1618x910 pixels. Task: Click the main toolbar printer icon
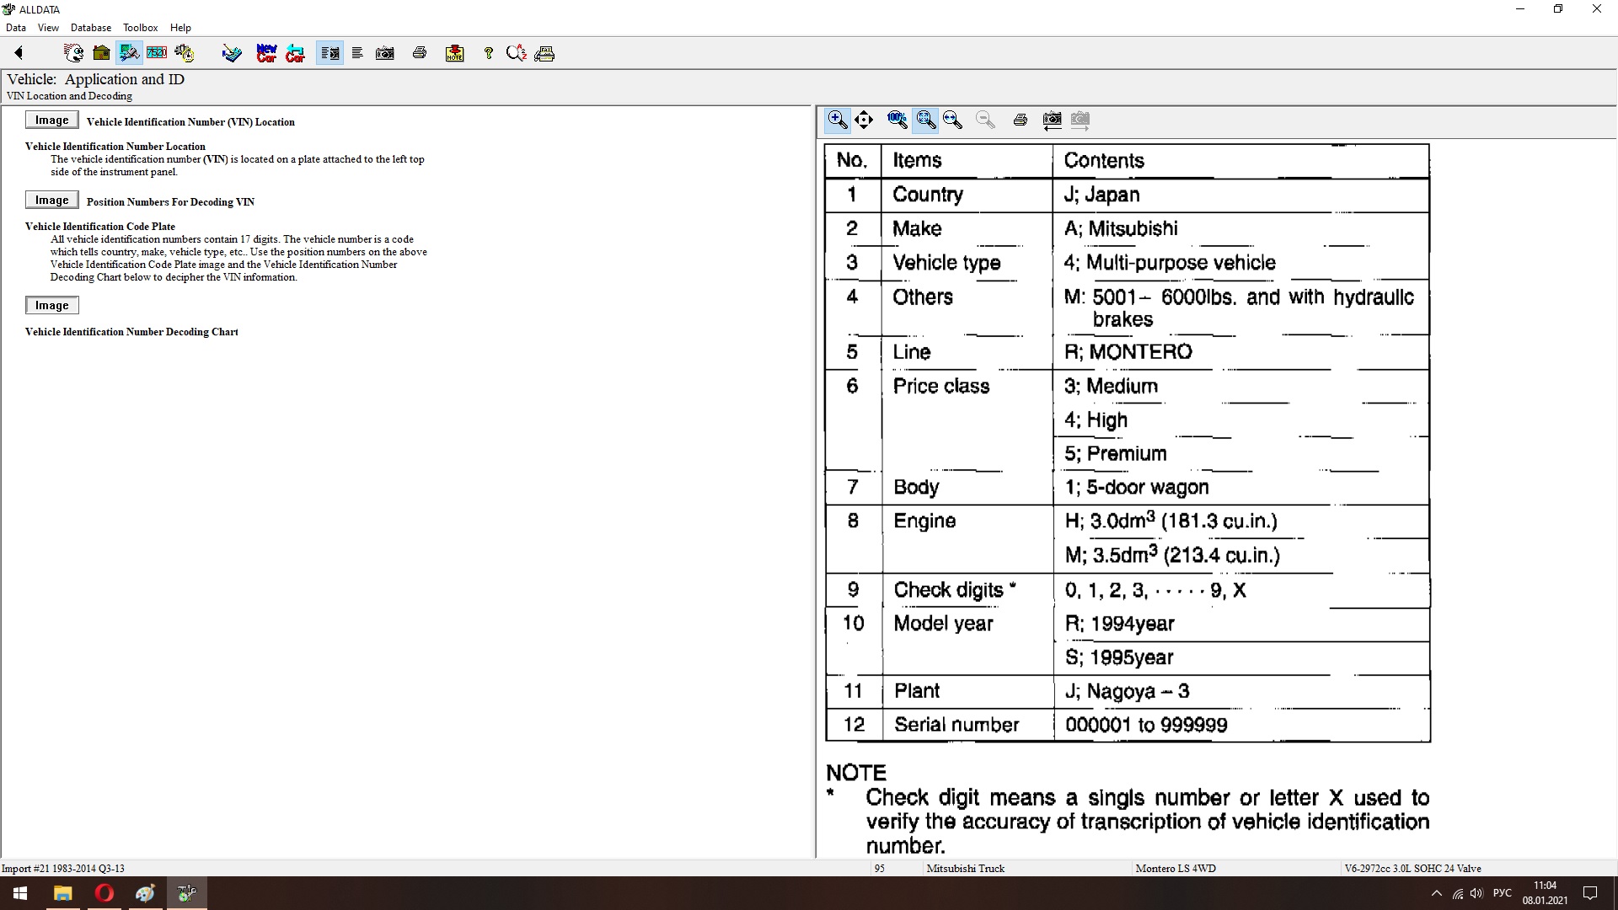coord(420,53)
